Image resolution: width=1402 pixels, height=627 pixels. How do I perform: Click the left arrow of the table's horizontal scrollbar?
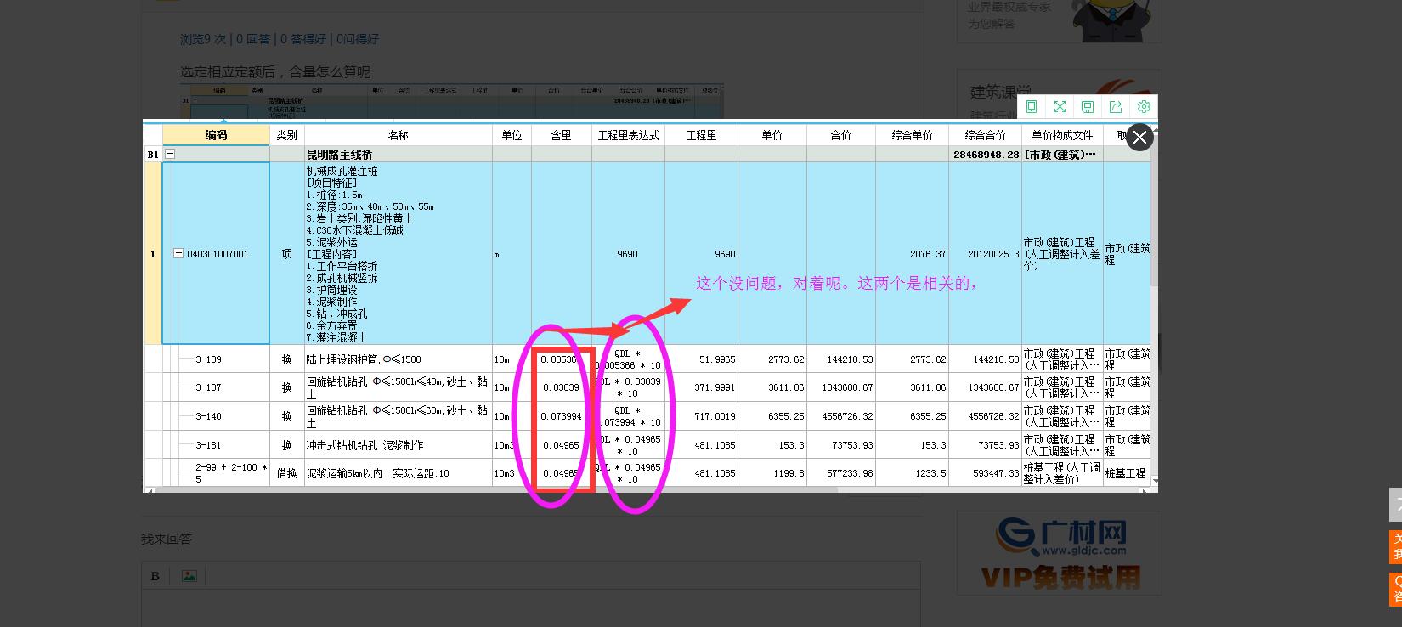149,491
